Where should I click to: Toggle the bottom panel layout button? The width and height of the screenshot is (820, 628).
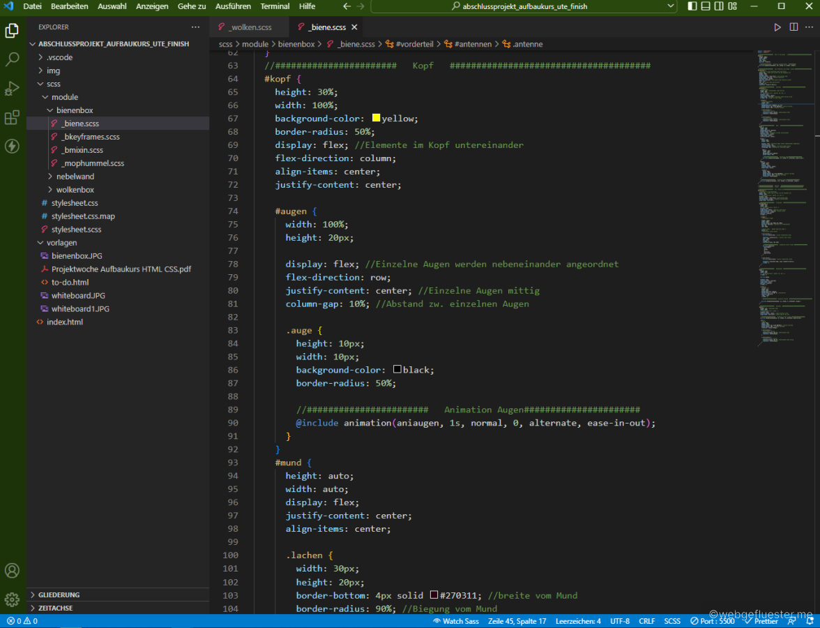click(x=706, y=6)
